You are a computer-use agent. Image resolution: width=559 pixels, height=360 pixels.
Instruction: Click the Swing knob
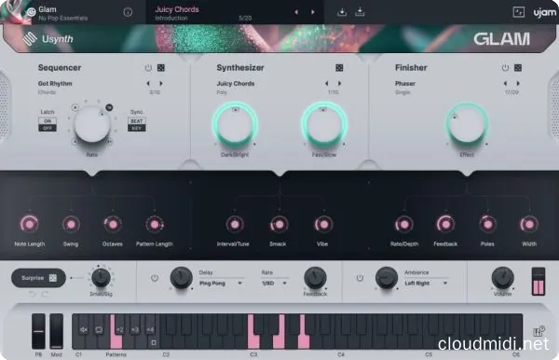tap(71, 225)
